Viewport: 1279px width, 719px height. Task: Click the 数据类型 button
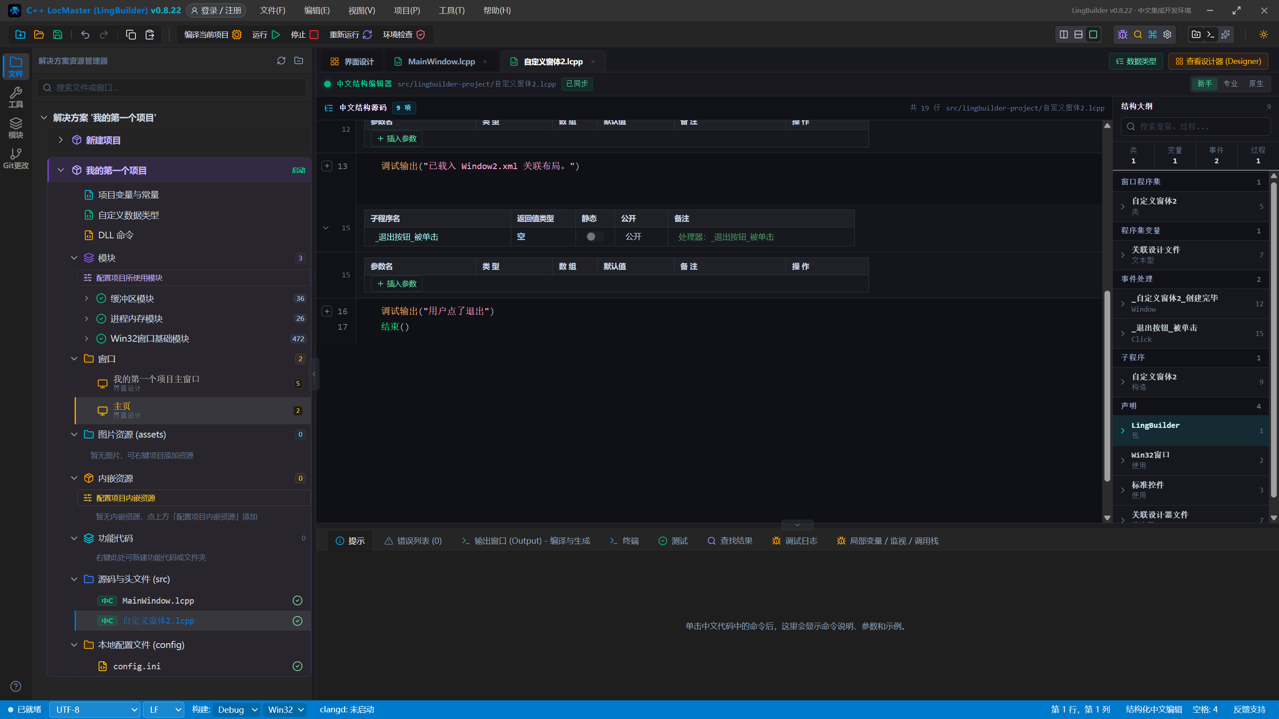[x=1136, y=61]
